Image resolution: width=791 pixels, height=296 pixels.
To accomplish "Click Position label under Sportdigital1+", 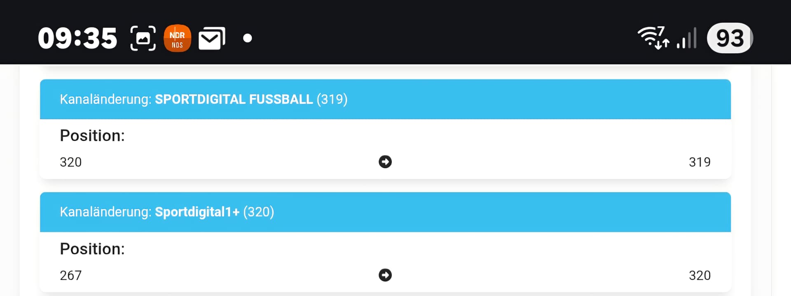I will pyautogui.click(x=92, y=249).
